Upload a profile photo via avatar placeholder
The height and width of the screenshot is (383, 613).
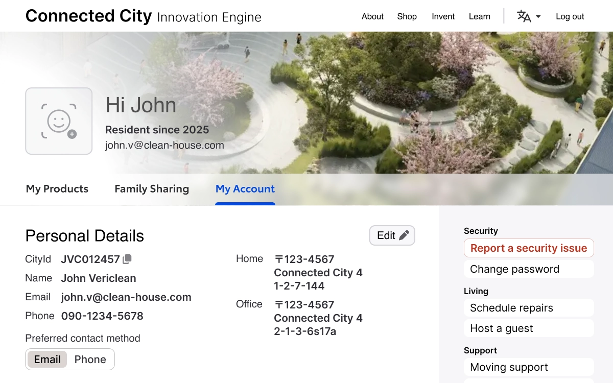[59, 121]
